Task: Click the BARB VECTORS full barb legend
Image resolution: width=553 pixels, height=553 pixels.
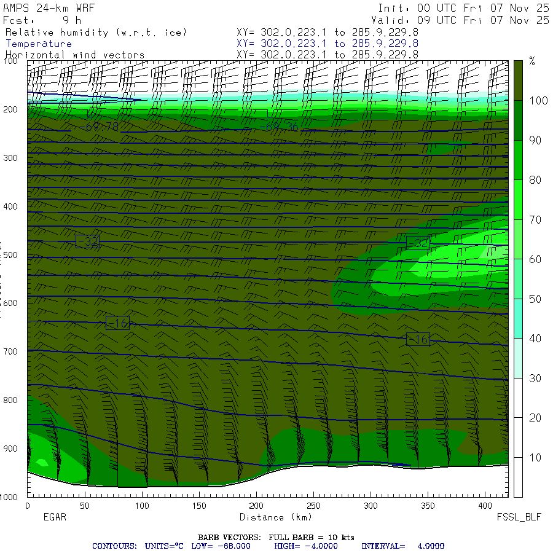Action: [276, 537]
